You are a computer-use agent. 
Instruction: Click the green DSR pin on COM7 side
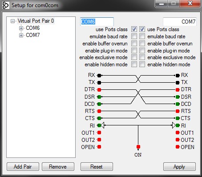tap(178, 97)
